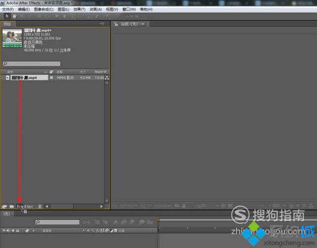The height and width of the screenshot is (248, 317).
Task: Click the 3D layer cube column header
Action: coord(115,230)
